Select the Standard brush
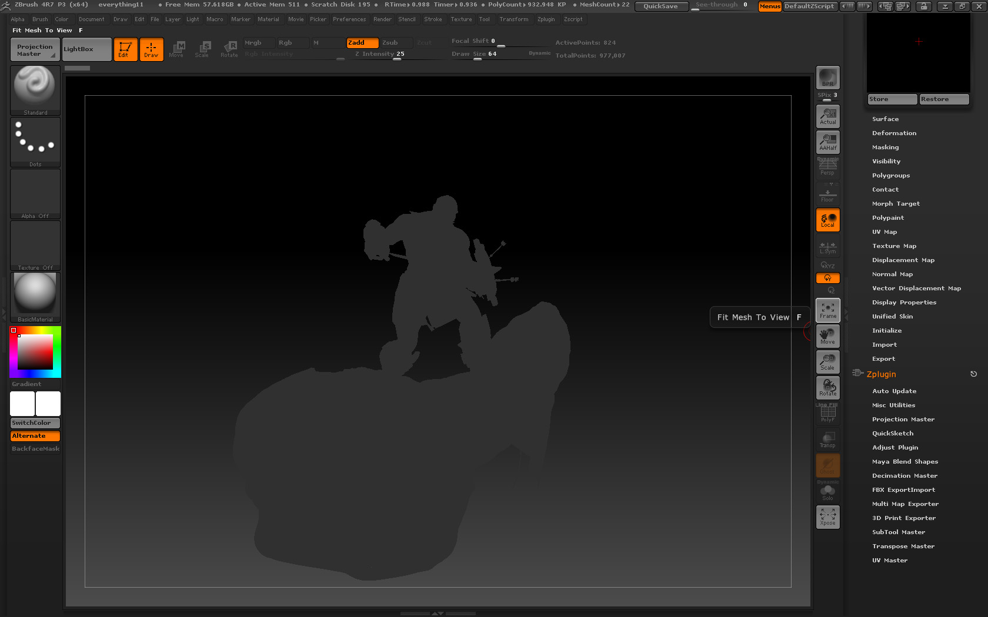 35,88
